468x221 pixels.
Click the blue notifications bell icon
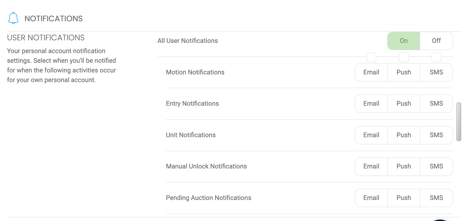pos(13,18)
